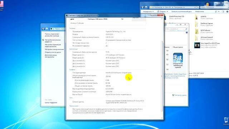Viewport: 229px width, 129px height.
Task: Click the Раздел диска (C:) label
Action: [x=78, y=55]
